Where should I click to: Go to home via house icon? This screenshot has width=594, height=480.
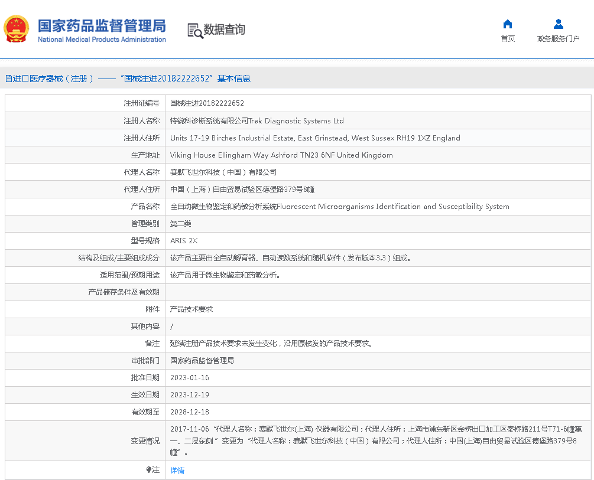pos(508,24)
